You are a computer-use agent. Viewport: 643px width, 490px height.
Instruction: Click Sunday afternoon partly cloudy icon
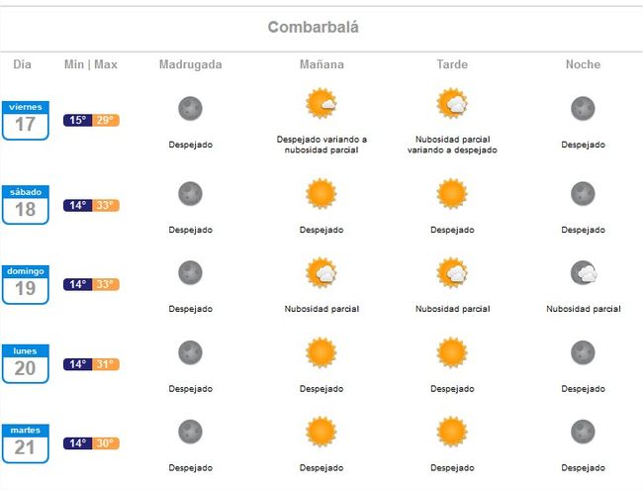tap(452, 272)
